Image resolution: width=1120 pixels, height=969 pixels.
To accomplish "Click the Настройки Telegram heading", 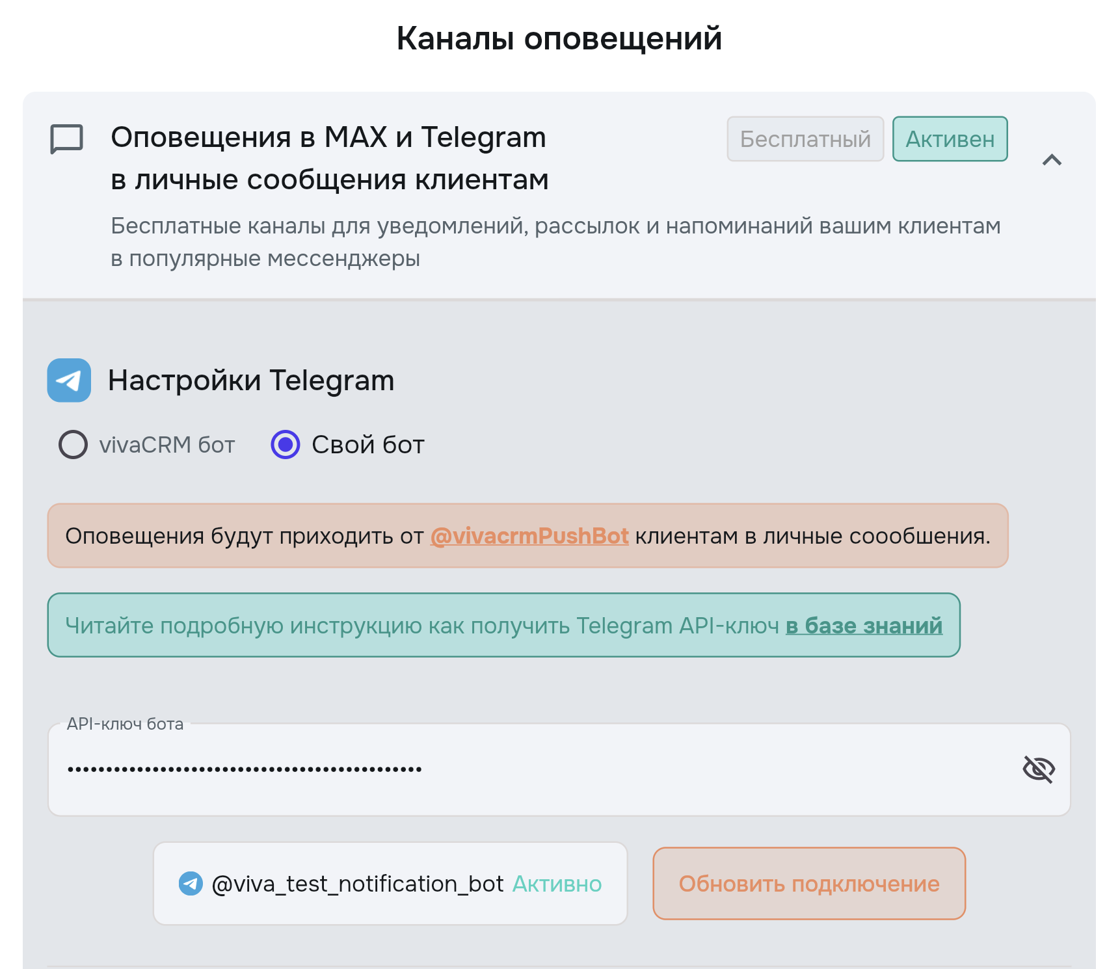I will [x=251, y=380].
